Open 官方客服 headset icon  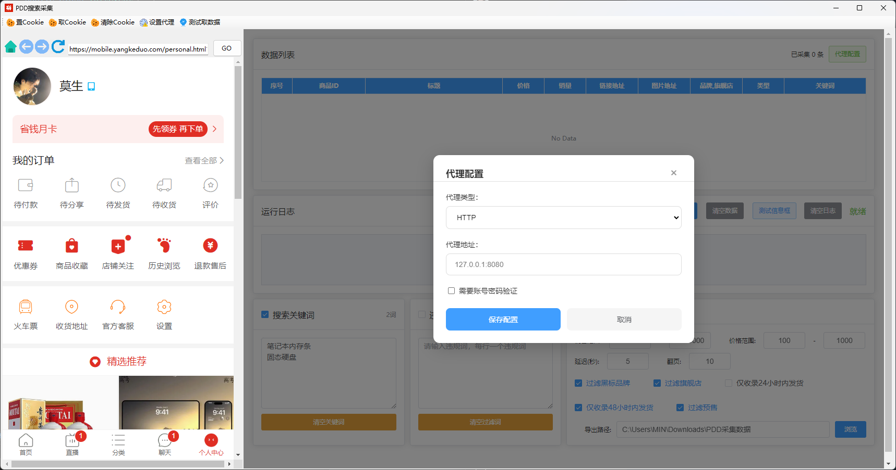tap(118, 307)
